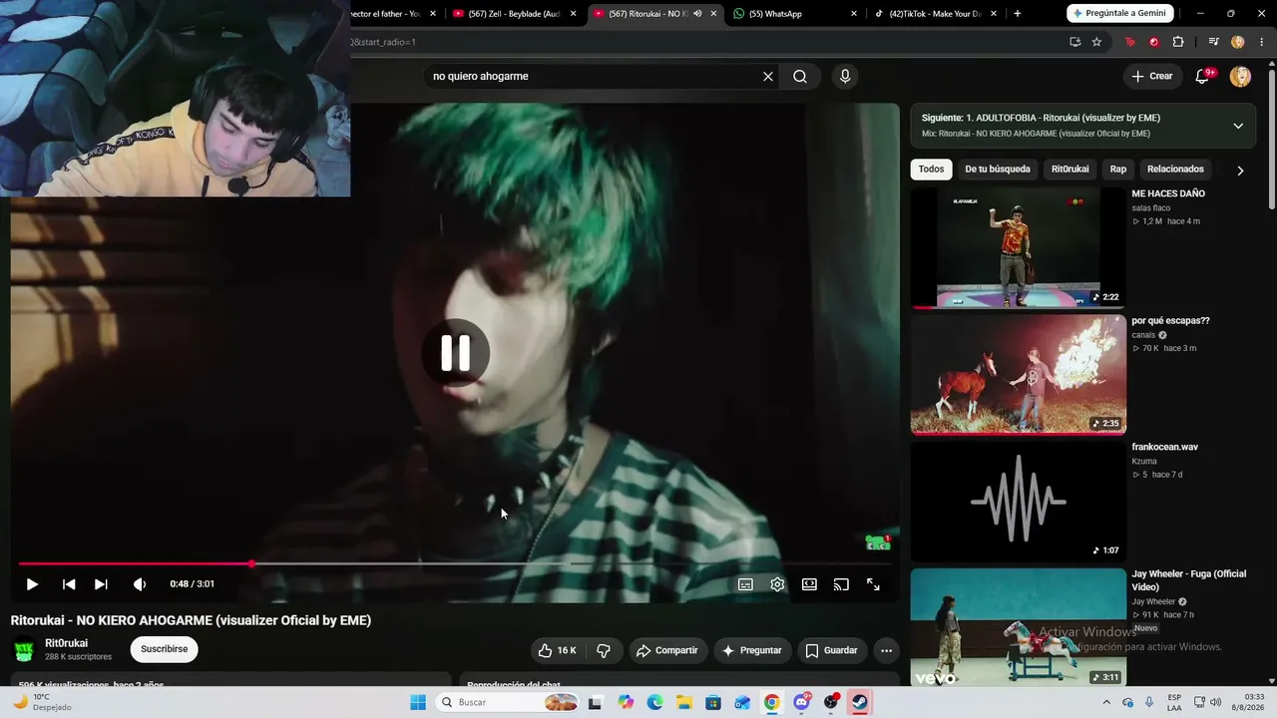This screenshot has height=718, width=1277.
Task: Seek on the red video progress bar
Action: pyautogui.click(x=454, y=563)
